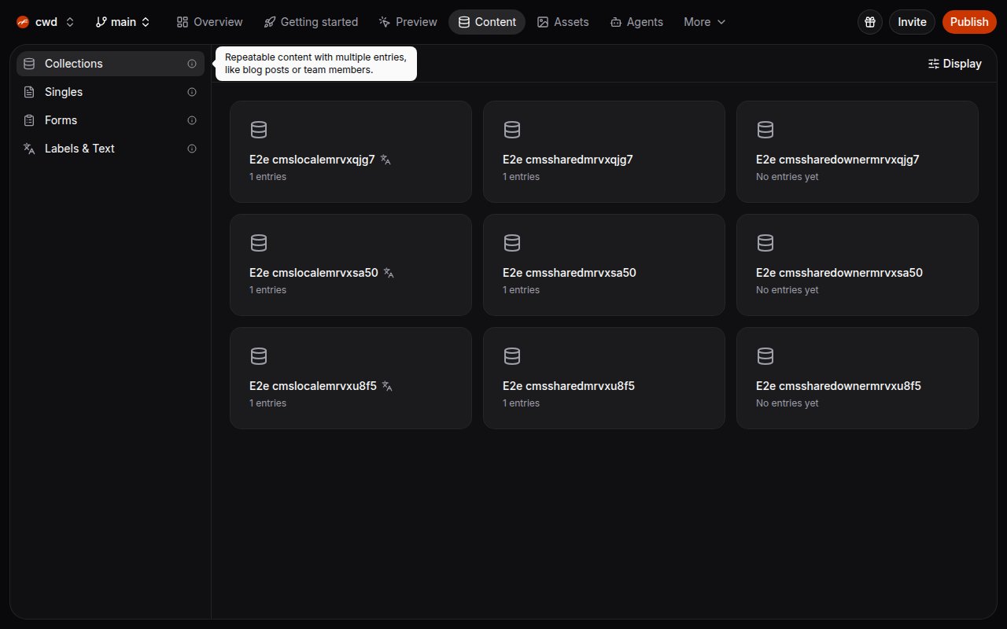The width and height of the screenshot is (1007, 629).
Task: Switch to the Agents tab
Action: (636, 22)
